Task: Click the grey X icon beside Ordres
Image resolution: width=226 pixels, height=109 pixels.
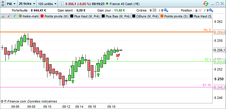Action: pyautogui.click(x=154, y=10)
